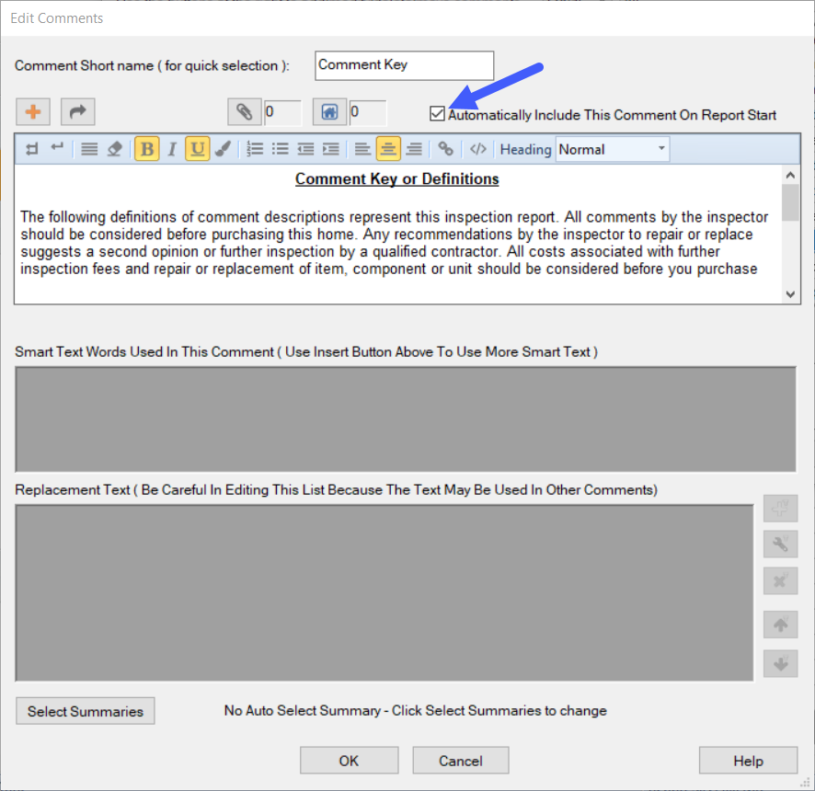Click the comment editor scroll down arrow
Image resolution: width=815 pixels, height=791 pixels.
pos(790,293)
